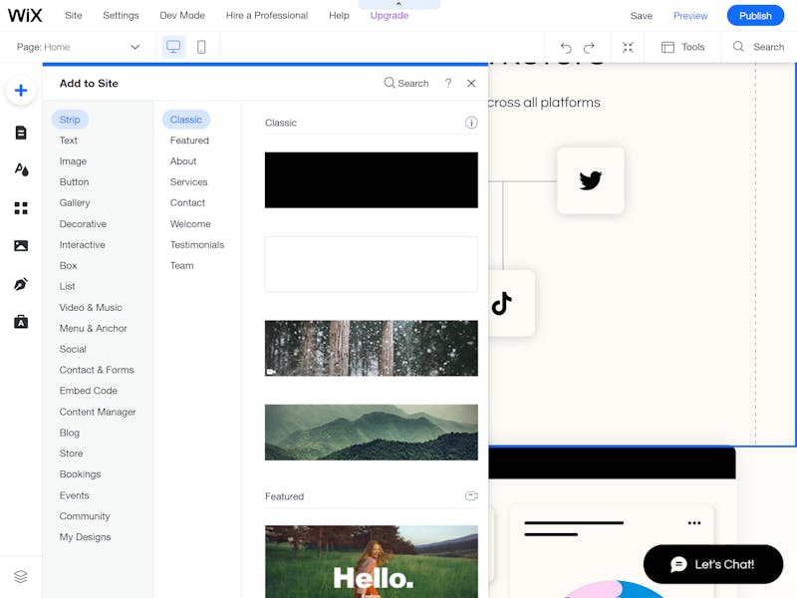The height and width of the screenshot is (598, 797).
Task: Click the Redo arrow
Action: 589,47
